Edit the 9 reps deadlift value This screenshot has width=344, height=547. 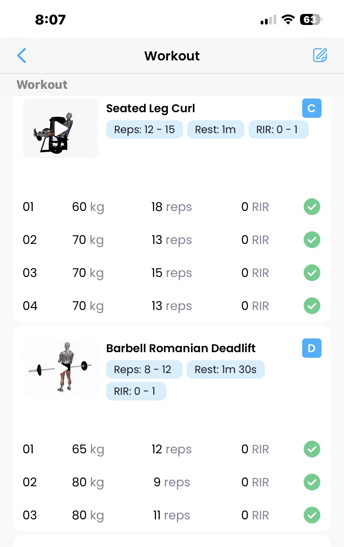point(171,482)
